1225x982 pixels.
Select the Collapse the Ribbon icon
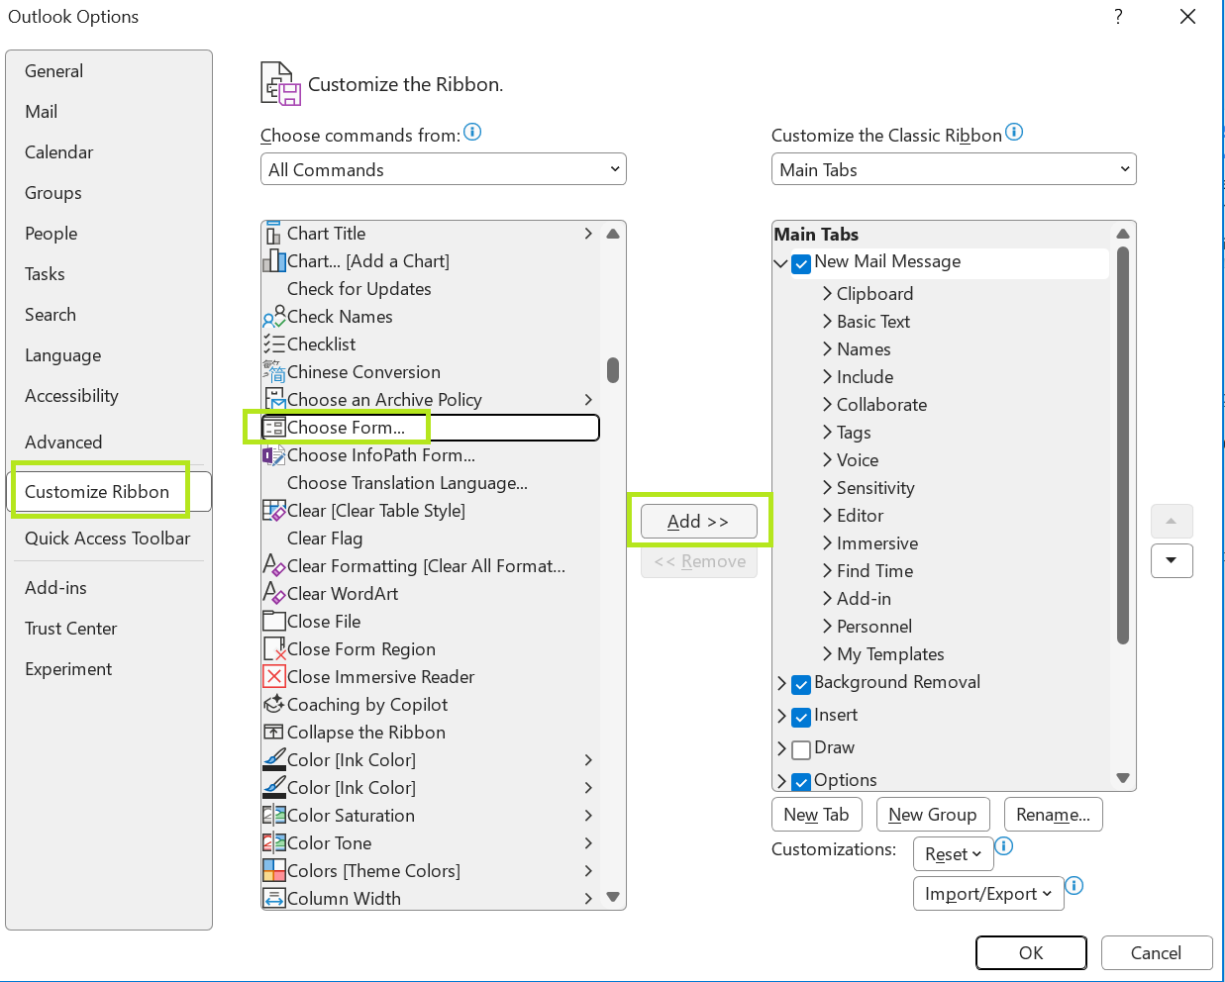tap(274, 733)
